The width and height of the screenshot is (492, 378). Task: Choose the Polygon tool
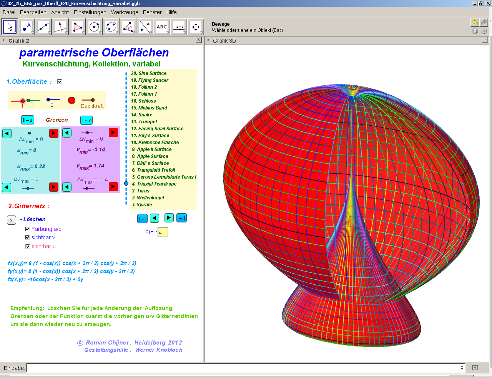77,27
